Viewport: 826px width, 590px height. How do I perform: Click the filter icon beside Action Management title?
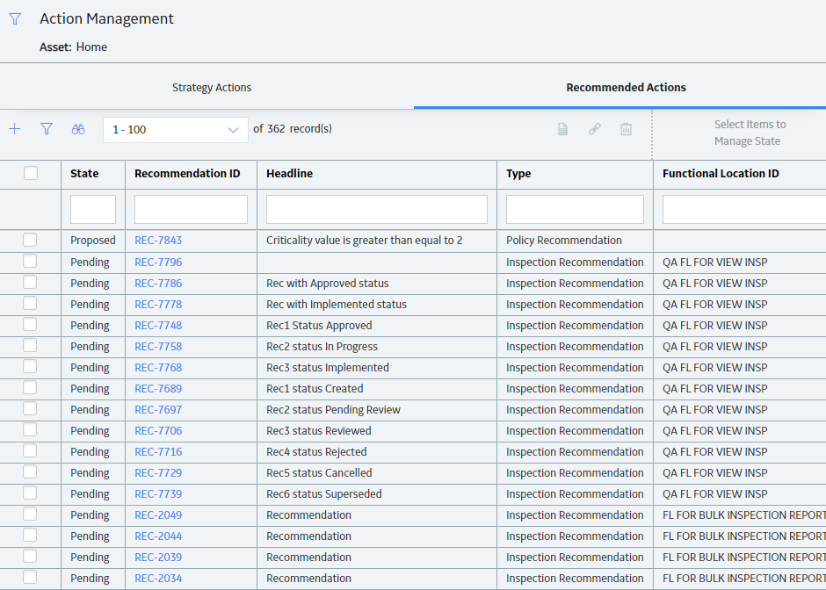(15, 19)
